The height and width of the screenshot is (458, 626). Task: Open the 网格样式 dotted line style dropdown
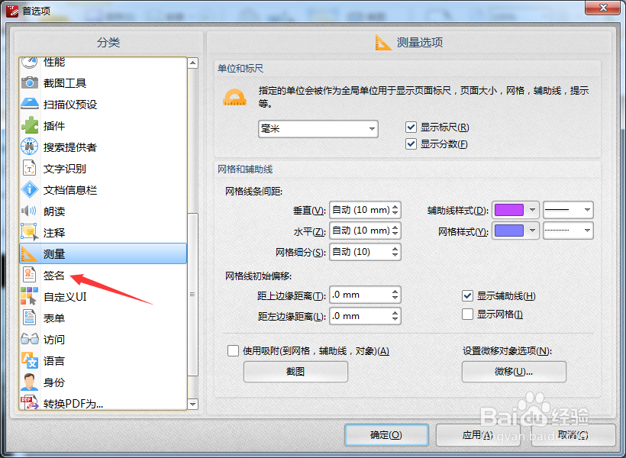pyautogui.click(x=568, y=231)
